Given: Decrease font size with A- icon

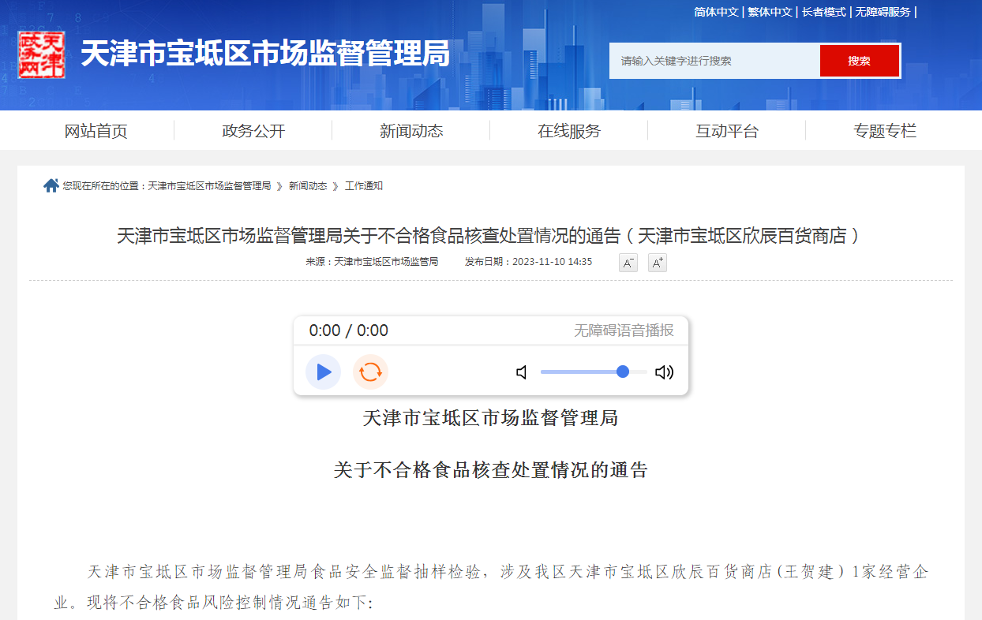Looking at the screenshot, I should [x=628, y=263].
